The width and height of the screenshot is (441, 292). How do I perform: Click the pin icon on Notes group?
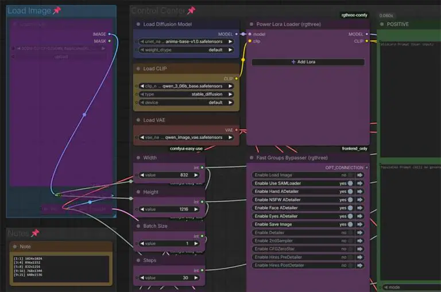pyautogui.click(x=35, y=233)
